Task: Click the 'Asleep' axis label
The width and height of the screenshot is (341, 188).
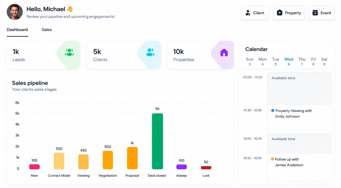Action: pos(181,176)
